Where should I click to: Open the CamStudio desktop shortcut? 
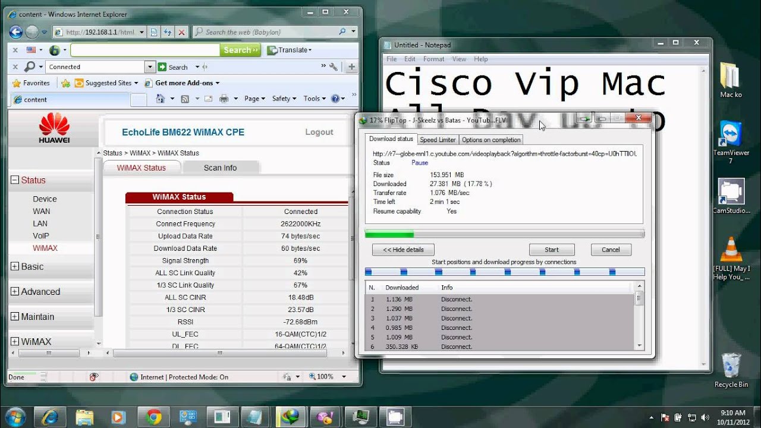point(731,196)
